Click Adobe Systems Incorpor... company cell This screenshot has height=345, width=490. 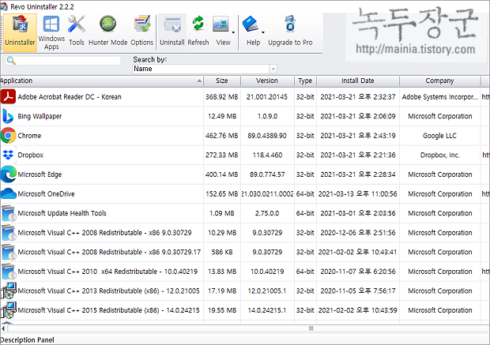[x=439, y=97]
